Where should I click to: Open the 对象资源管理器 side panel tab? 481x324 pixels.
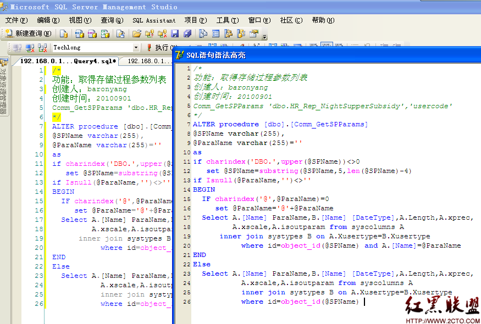(x=4, y=87)
